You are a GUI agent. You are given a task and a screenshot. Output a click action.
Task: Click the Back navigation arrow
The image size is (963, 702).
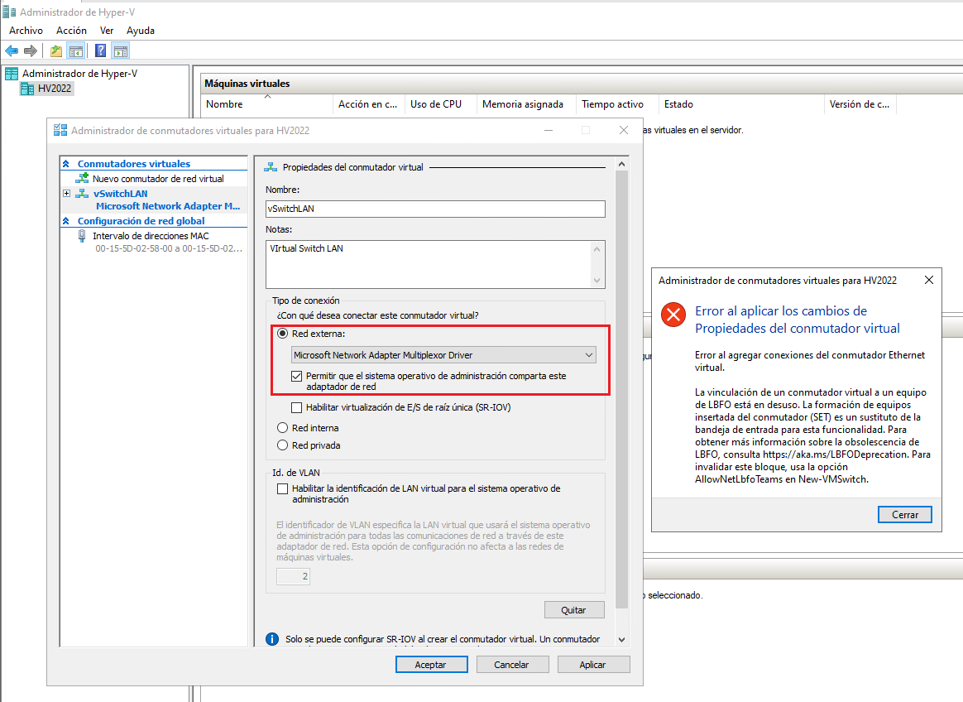(11, 50)
